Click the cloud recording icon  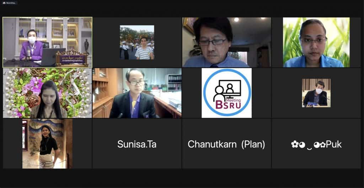[4, 3]
